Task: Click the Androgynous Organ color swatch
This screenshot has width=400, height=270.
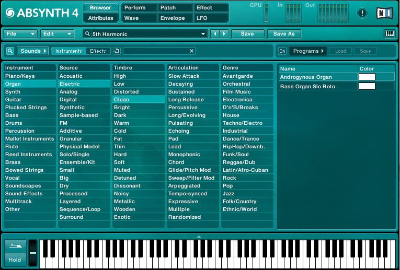Action: click(367, 77)
